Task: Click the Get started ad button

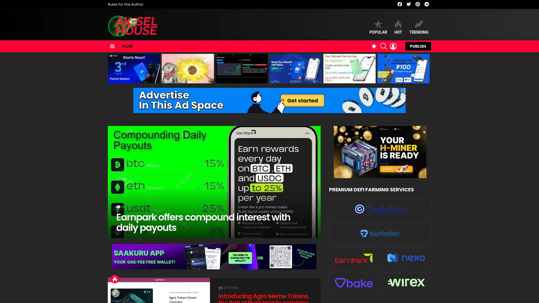Action: tap(302, 100)
